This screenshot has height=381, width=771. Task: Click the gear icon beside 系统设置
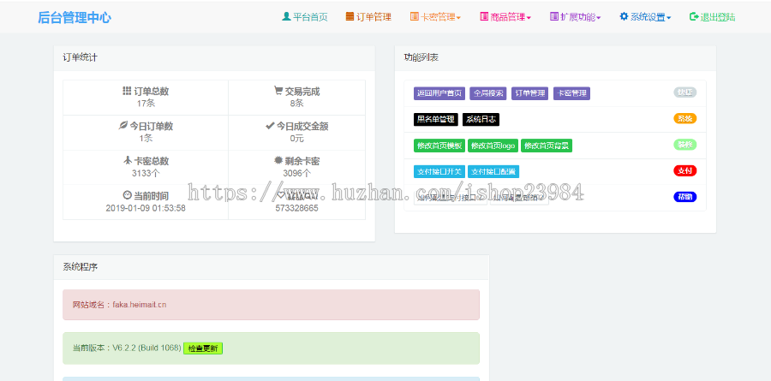click(624, 16)
